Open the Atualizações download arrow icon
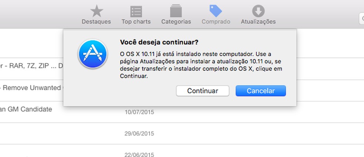 pyautogui.click(x=258, y=11)
